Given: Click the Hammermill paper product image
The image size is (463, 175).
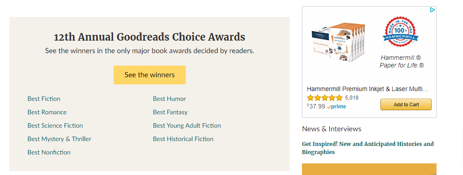Looking at the screenshot, I should (x=338, y=44).
